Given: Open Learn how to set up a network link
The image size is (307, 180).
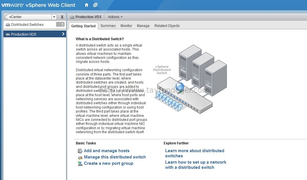Looking at the screenshot, I should [x=196, y=165].
